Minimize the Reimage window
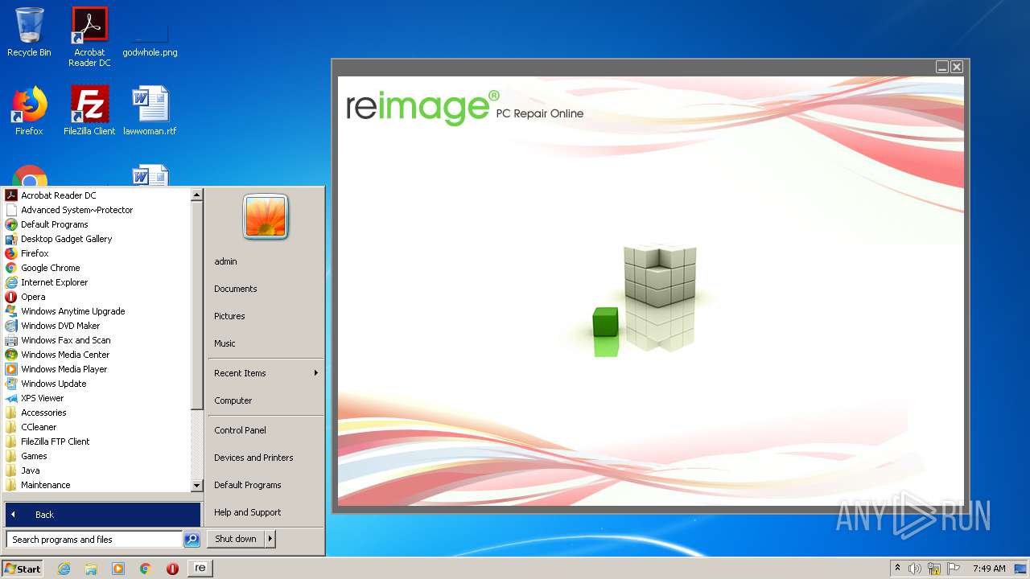The image size is (1030, 579). [942, 67]
